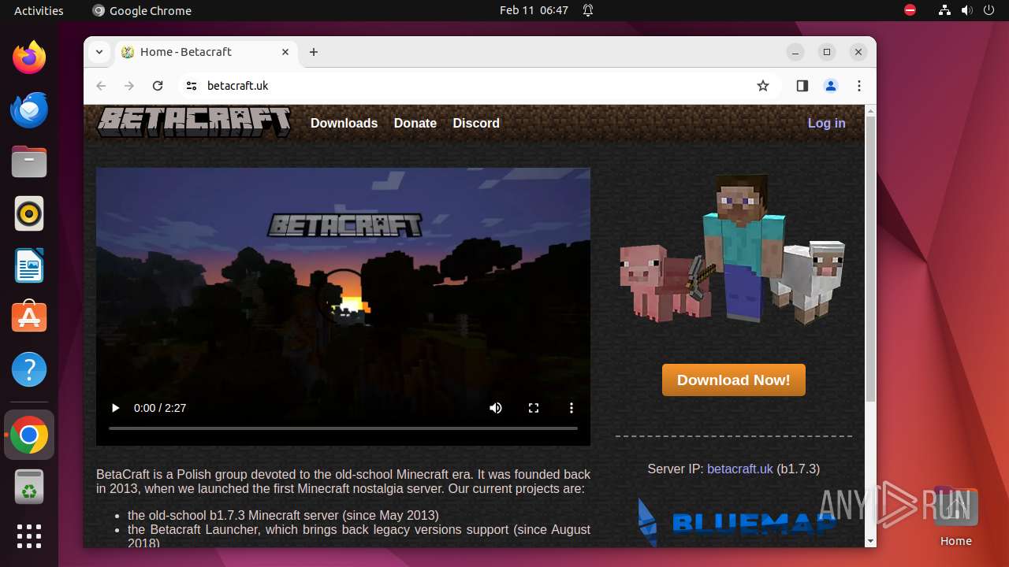Open tab search dropdown arrow
The height and width of the screenshot is (567, 1009).
point(99,52)
